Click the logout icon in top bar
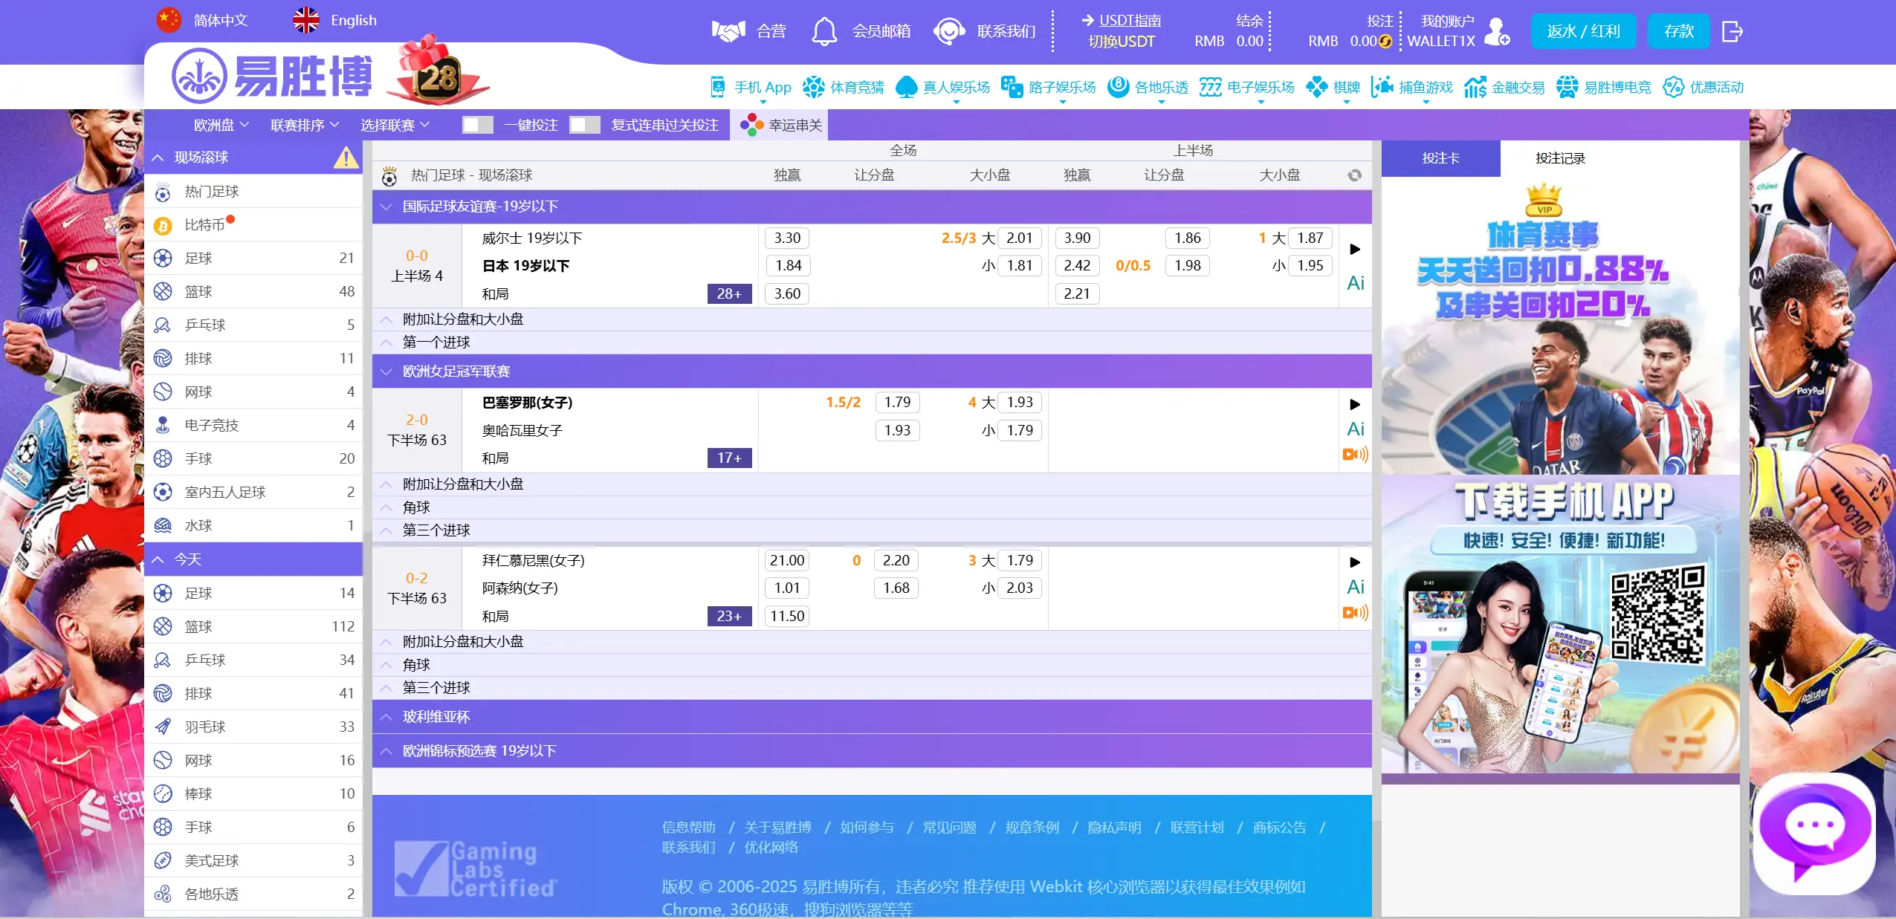The width and height of the screenshot is (1896, 919). tap(1732, 31)
